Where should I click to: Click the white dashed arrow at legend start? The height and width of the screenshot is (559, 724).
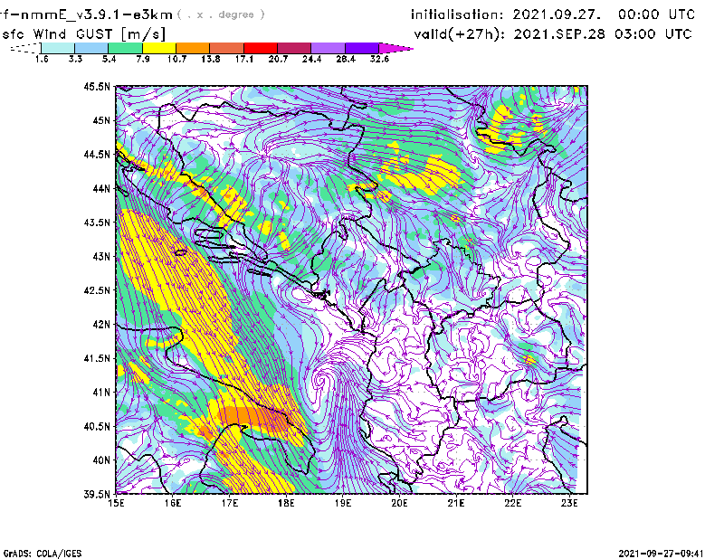[25, 48]
